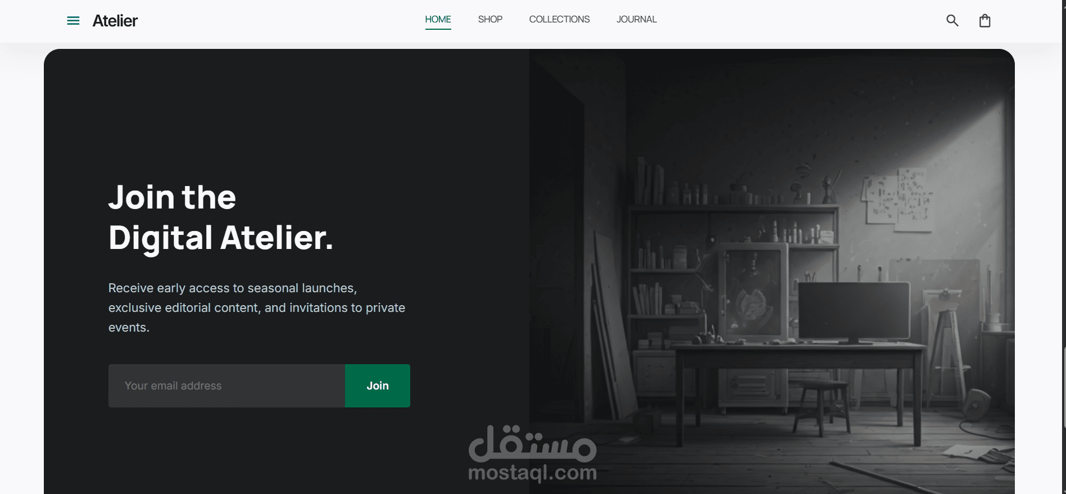The height and width of the screenshot is (494, 1066).
Task: Click the search magnifier icon
Action: pyautogui.click(x=952, y=21)
